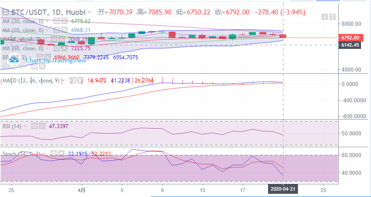Open settings gear for MA (30, close, 0)
Image resolution: width=371 pixels, height=197 pixels.
point(57,21)
